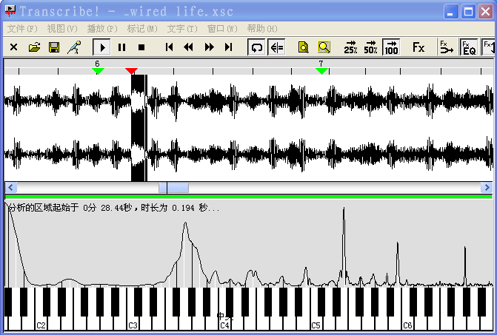The image size is (497, 335).
Task: Pause playback
Action: coord(121,47)
